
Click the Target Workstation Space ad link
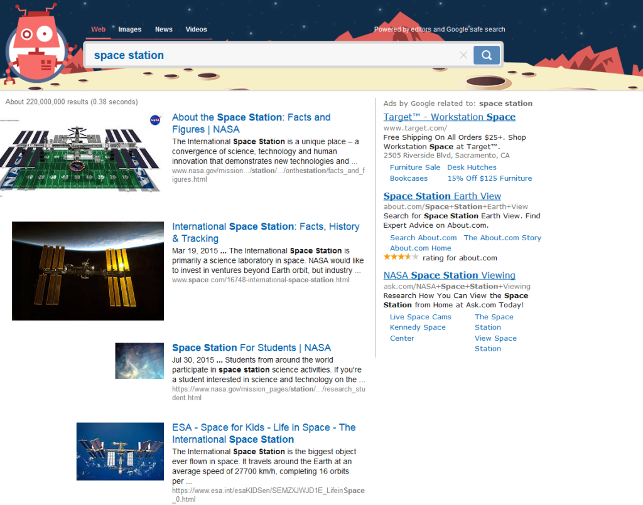point(449,117)
